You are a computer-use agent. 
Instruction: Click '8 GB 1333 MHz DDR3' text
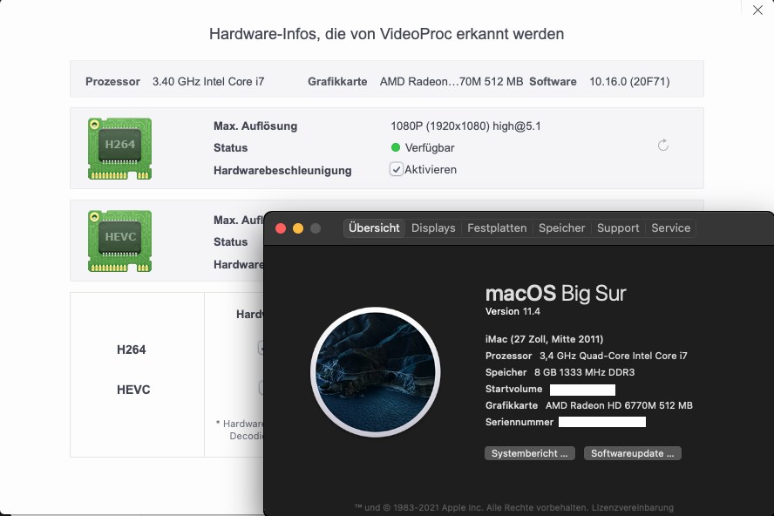coord(585,372)
